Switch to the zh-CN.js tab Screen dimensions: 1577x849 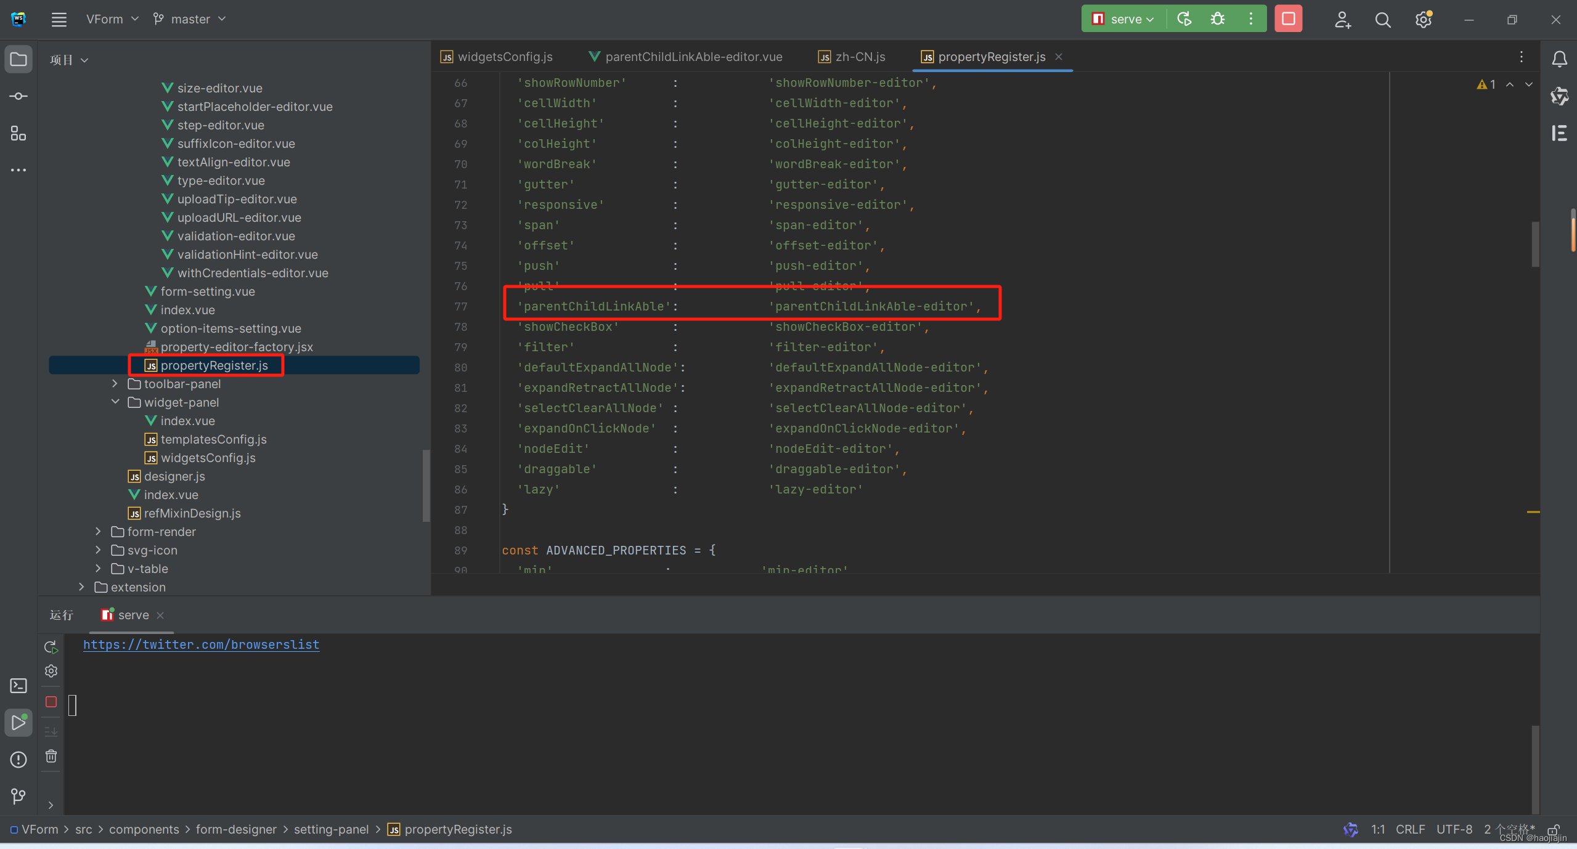(x=859, y=57)
